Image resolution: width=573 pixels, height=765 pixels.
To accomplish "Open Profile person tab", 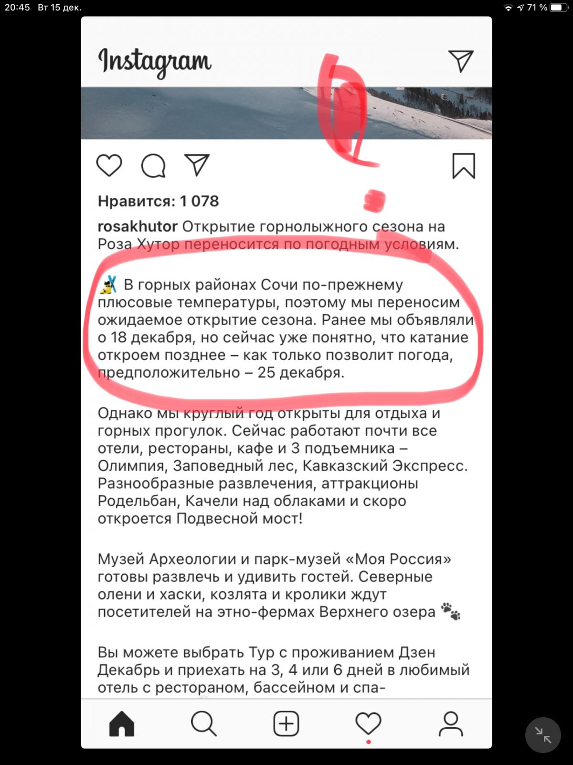I will tap(451, 723).
